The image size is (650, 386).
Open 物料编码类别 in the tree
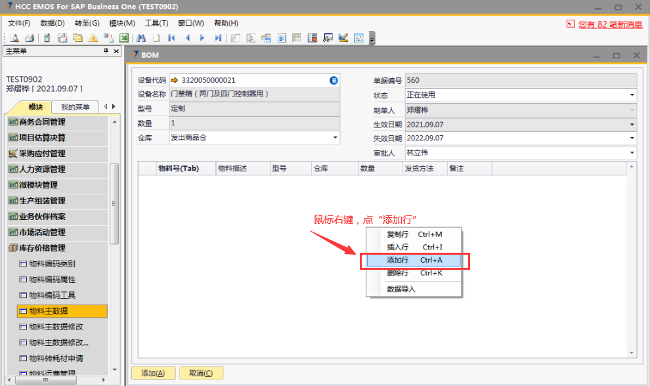coord(52,264)
